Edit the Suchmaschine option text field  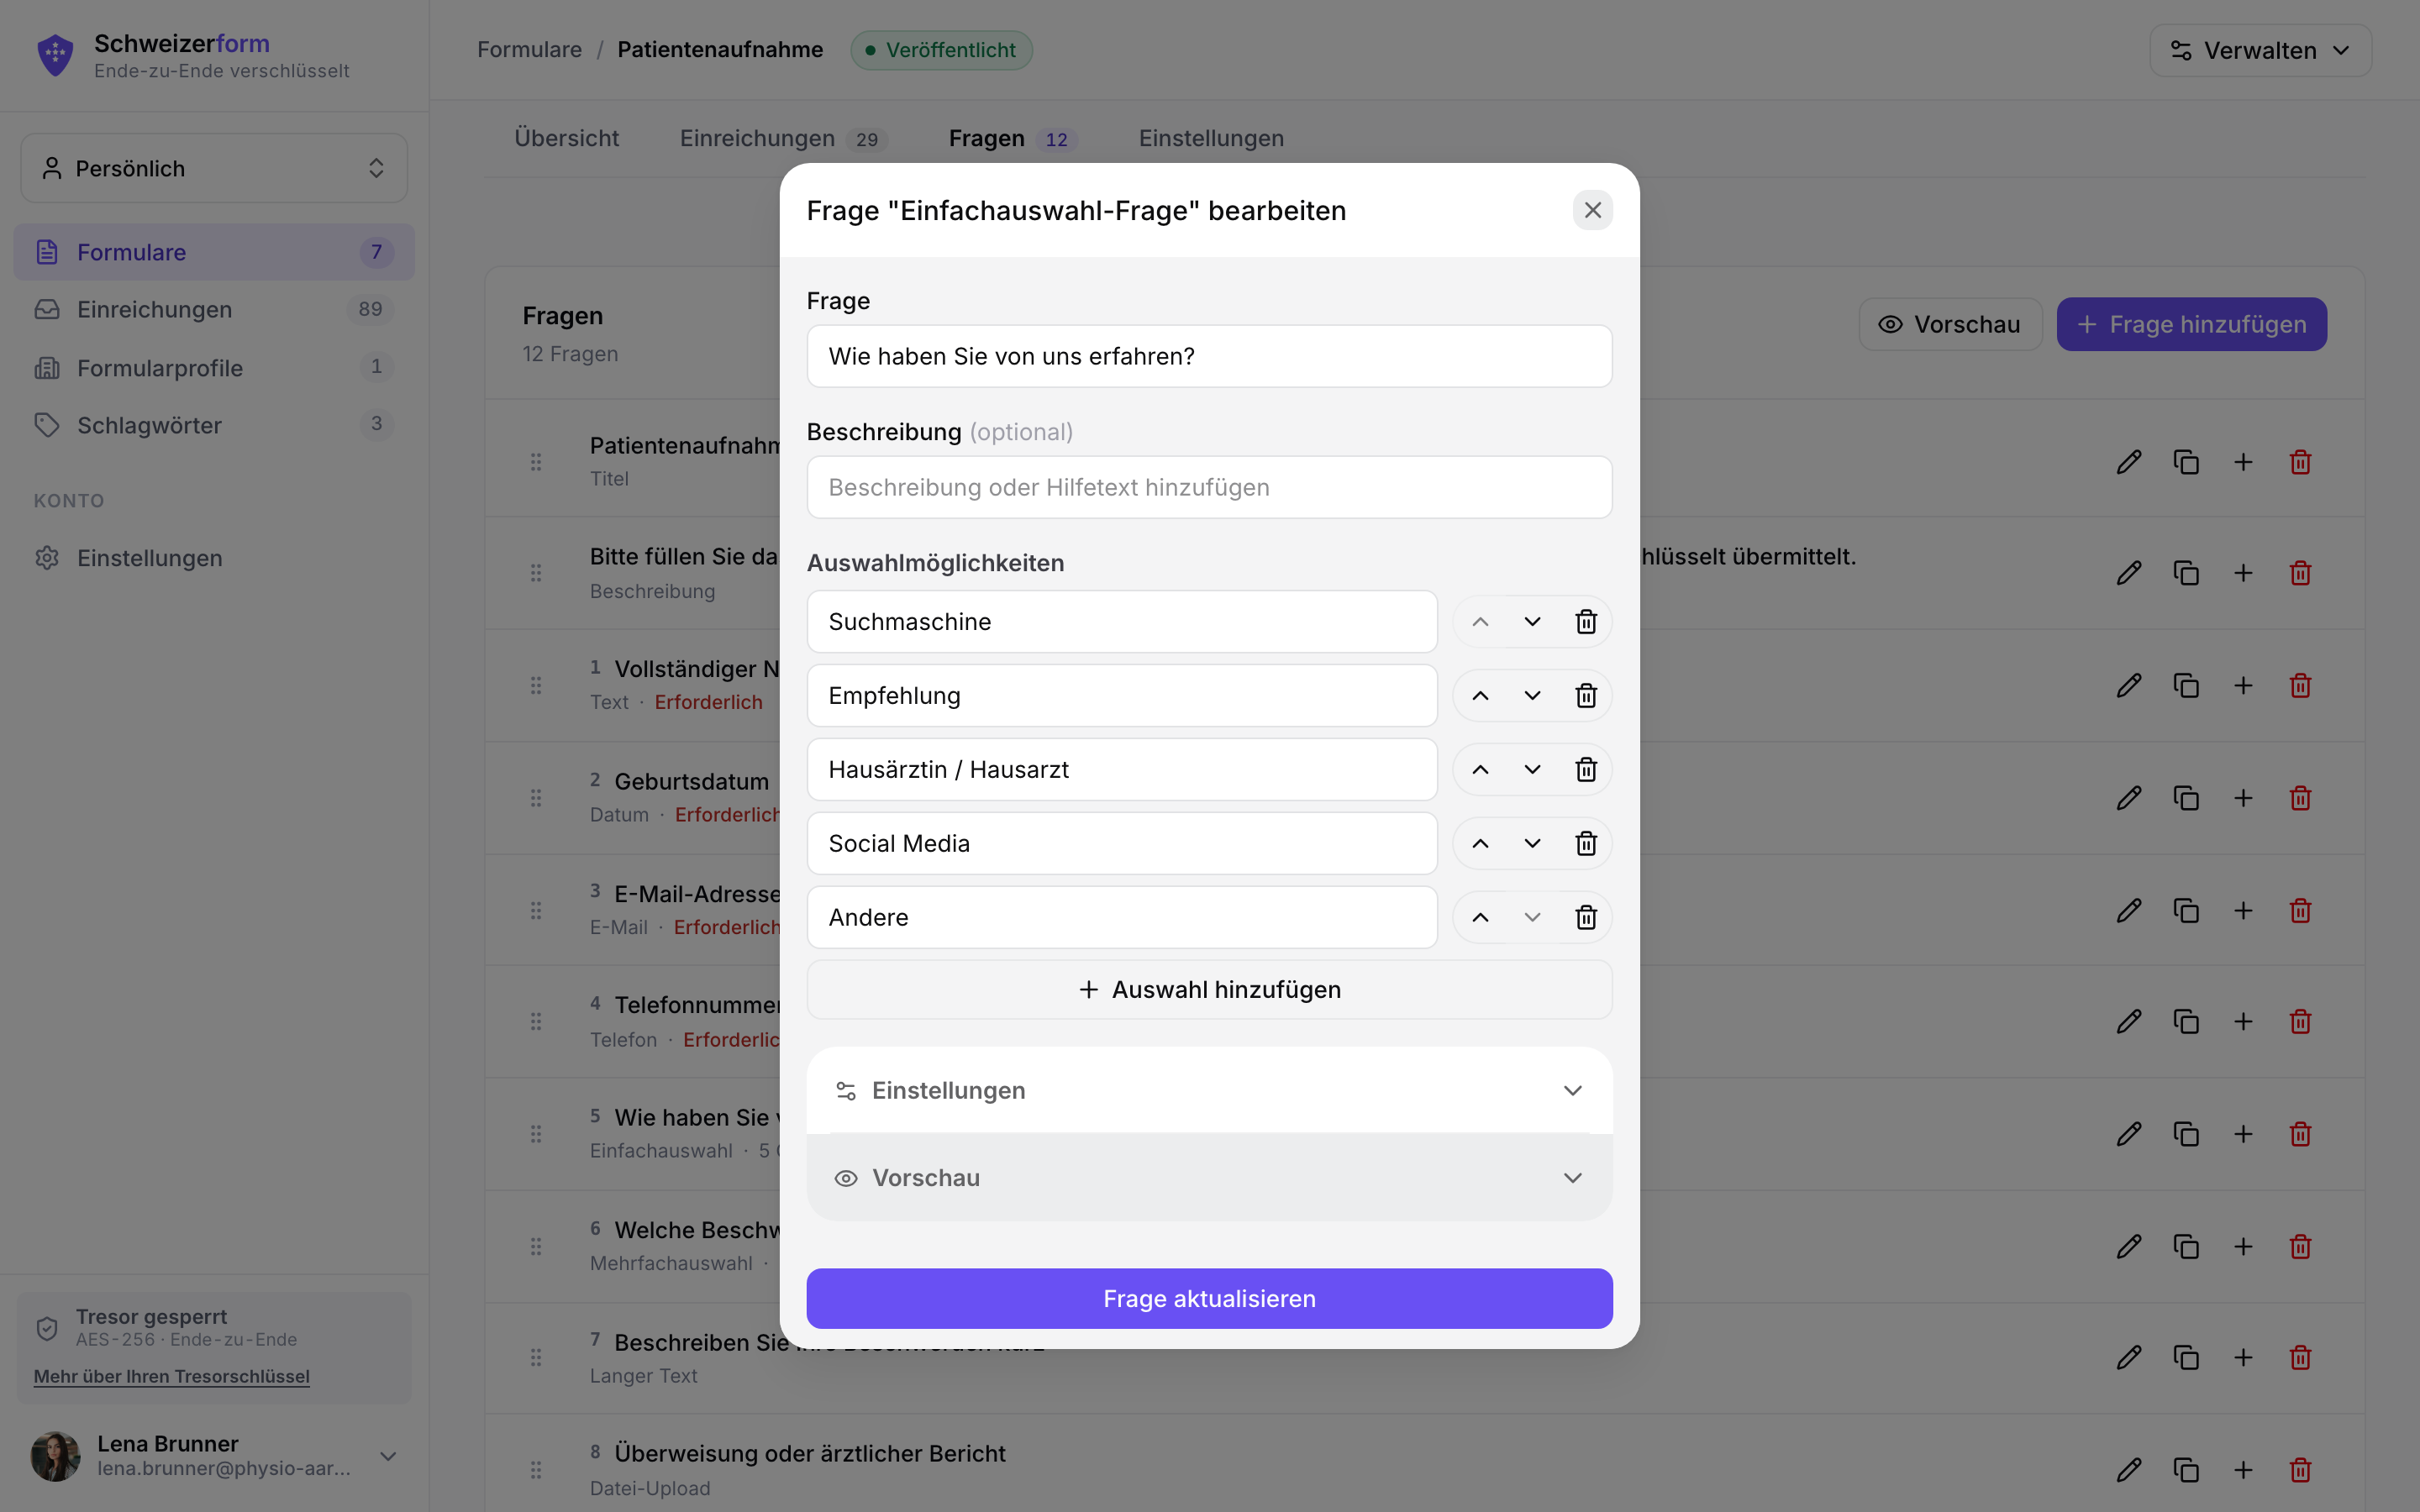point(1122,622)
